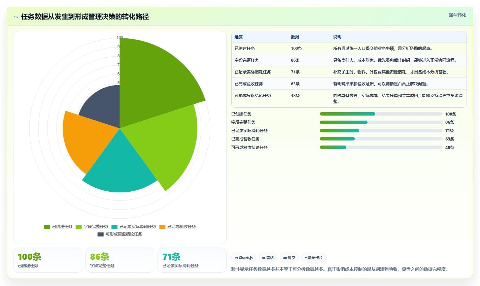
Task: Click the description starting 有明确结果和验收证据
Action: (381, 84)
